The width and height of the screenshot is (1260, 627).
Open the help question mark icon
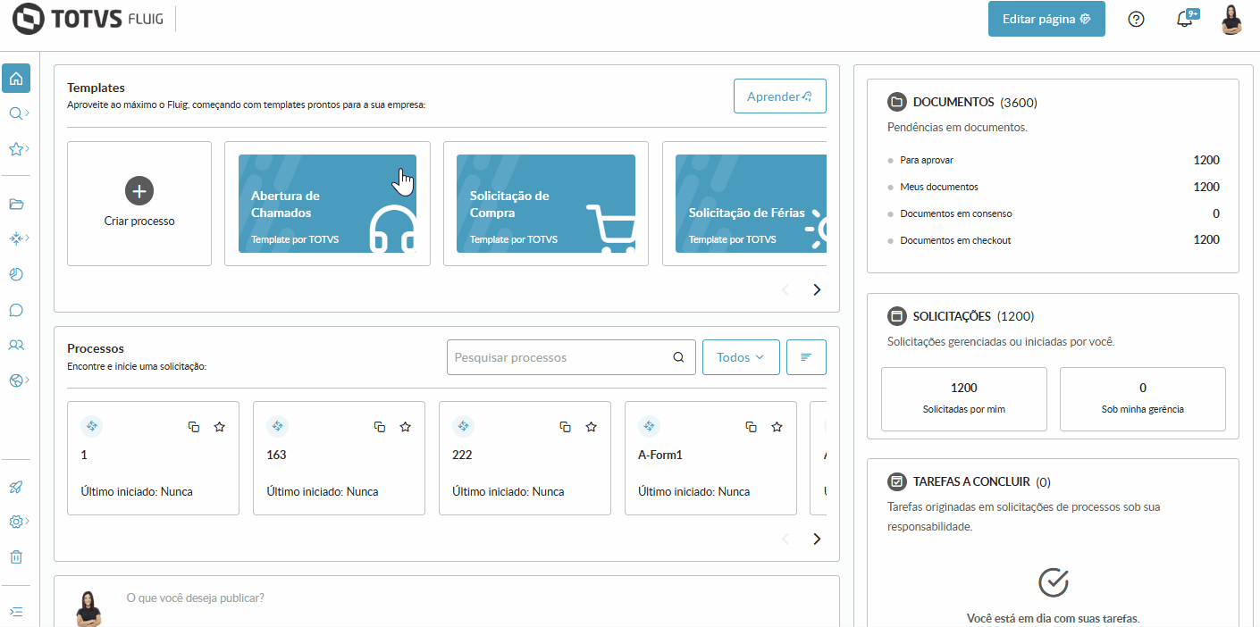tap(1137, 20)
